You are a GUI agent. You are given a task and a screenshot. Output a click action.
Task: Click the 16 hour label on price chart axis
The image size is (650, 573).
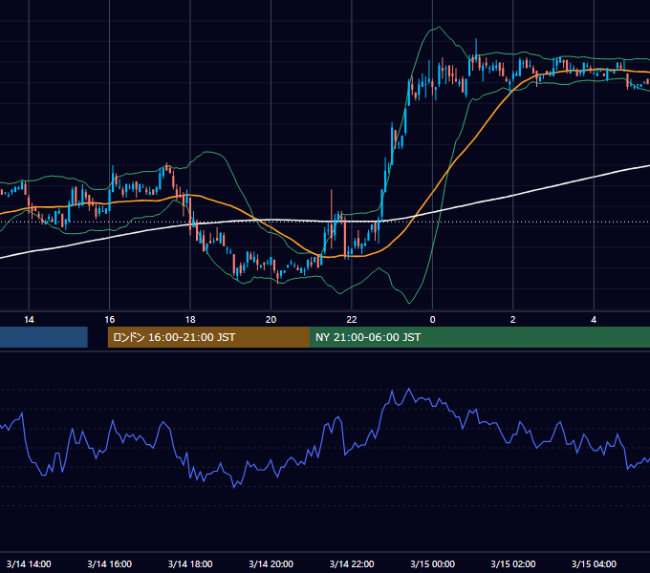[109, 320]
